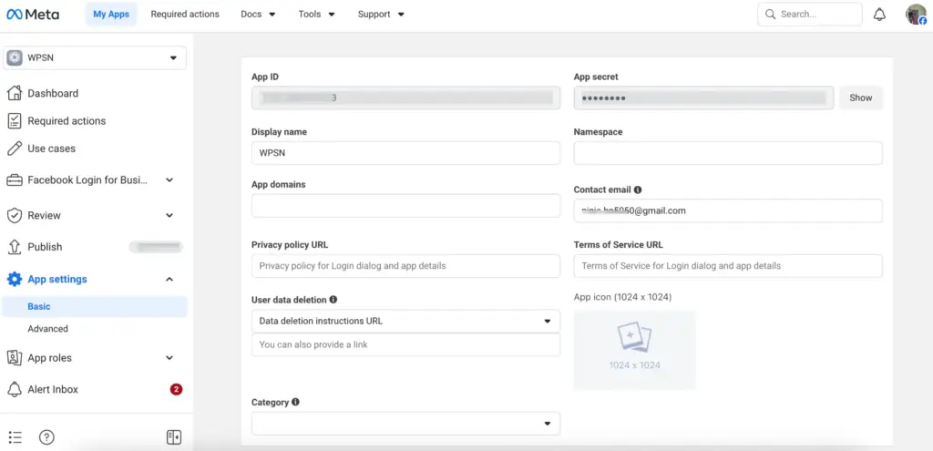Click the Meta logo
The image size is (933, 451).
[x=33, y=15]
